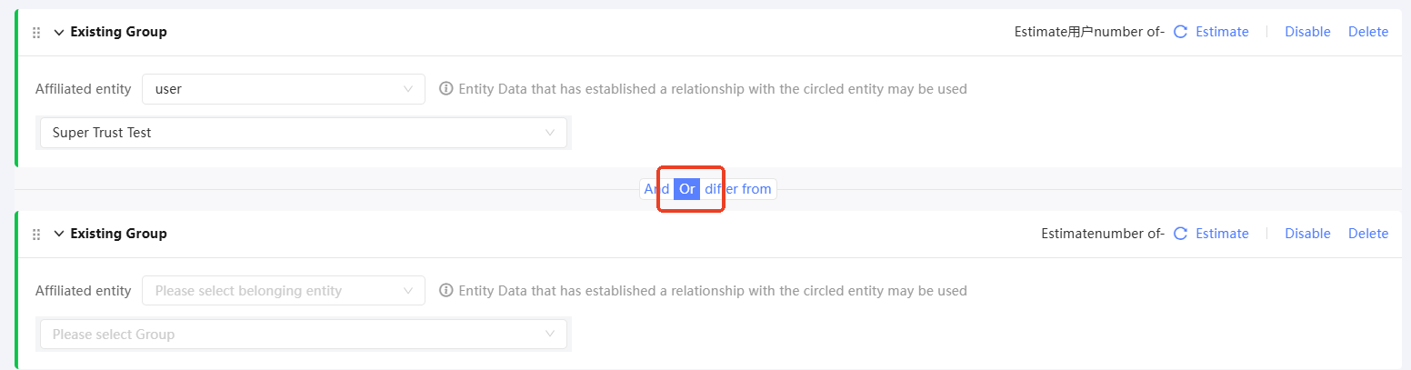This screenshot has width=1411, height=370.
Task: Open the Please select belonging entity dropdown
Action: coord(283,291)
